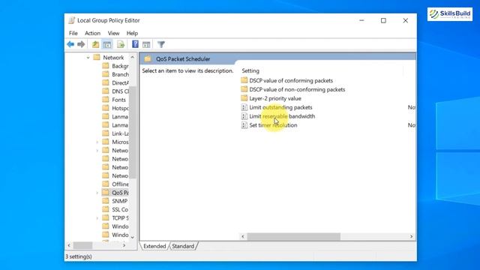The height and width of the screenshot is (270, 480).
Task: Switch to the Standard tab
Action: point(183,246)
